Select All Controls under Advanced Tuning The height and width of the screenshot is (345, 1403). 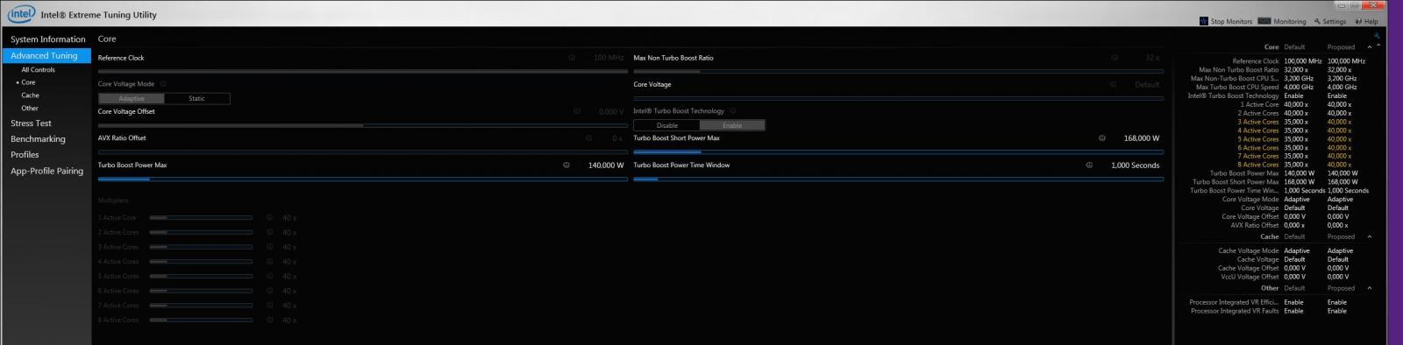[38, 70]
